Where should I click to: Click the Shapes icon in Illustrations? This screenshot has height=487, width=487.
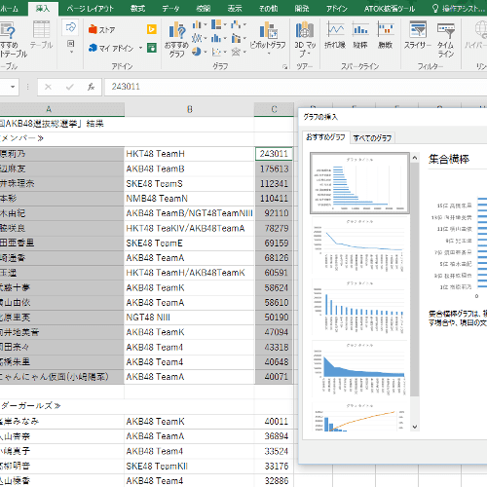point(70,27)
